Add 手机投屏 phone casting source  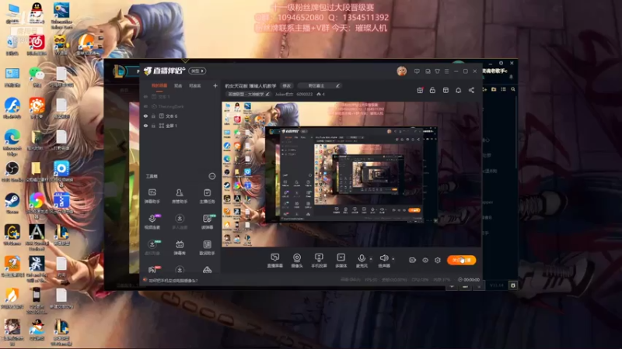click(319, 261)
